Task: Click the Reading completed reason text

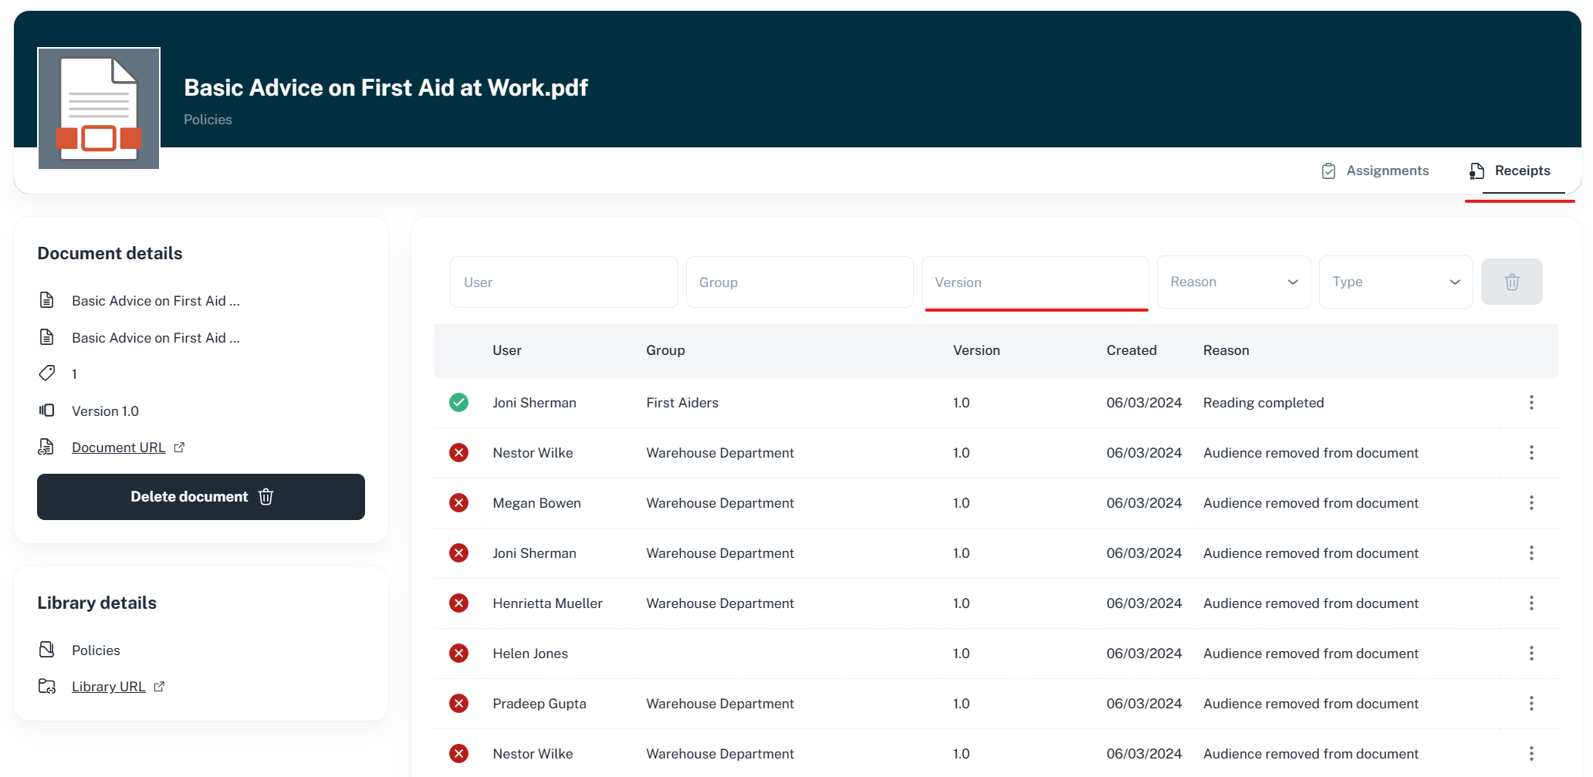Action: pyautogui.click(x=1263, y=403)
